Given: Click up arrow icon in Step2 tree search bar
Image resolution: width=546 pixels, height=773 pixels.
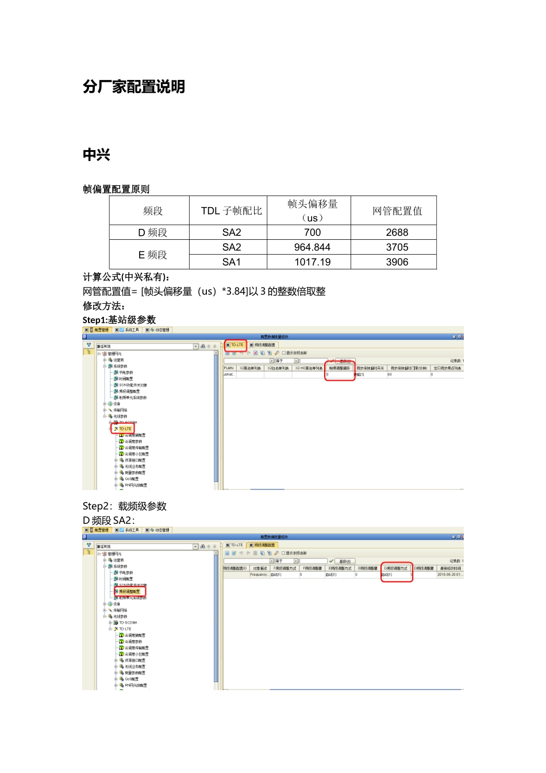Looking at the screenshot, I should tap(209, 546).
